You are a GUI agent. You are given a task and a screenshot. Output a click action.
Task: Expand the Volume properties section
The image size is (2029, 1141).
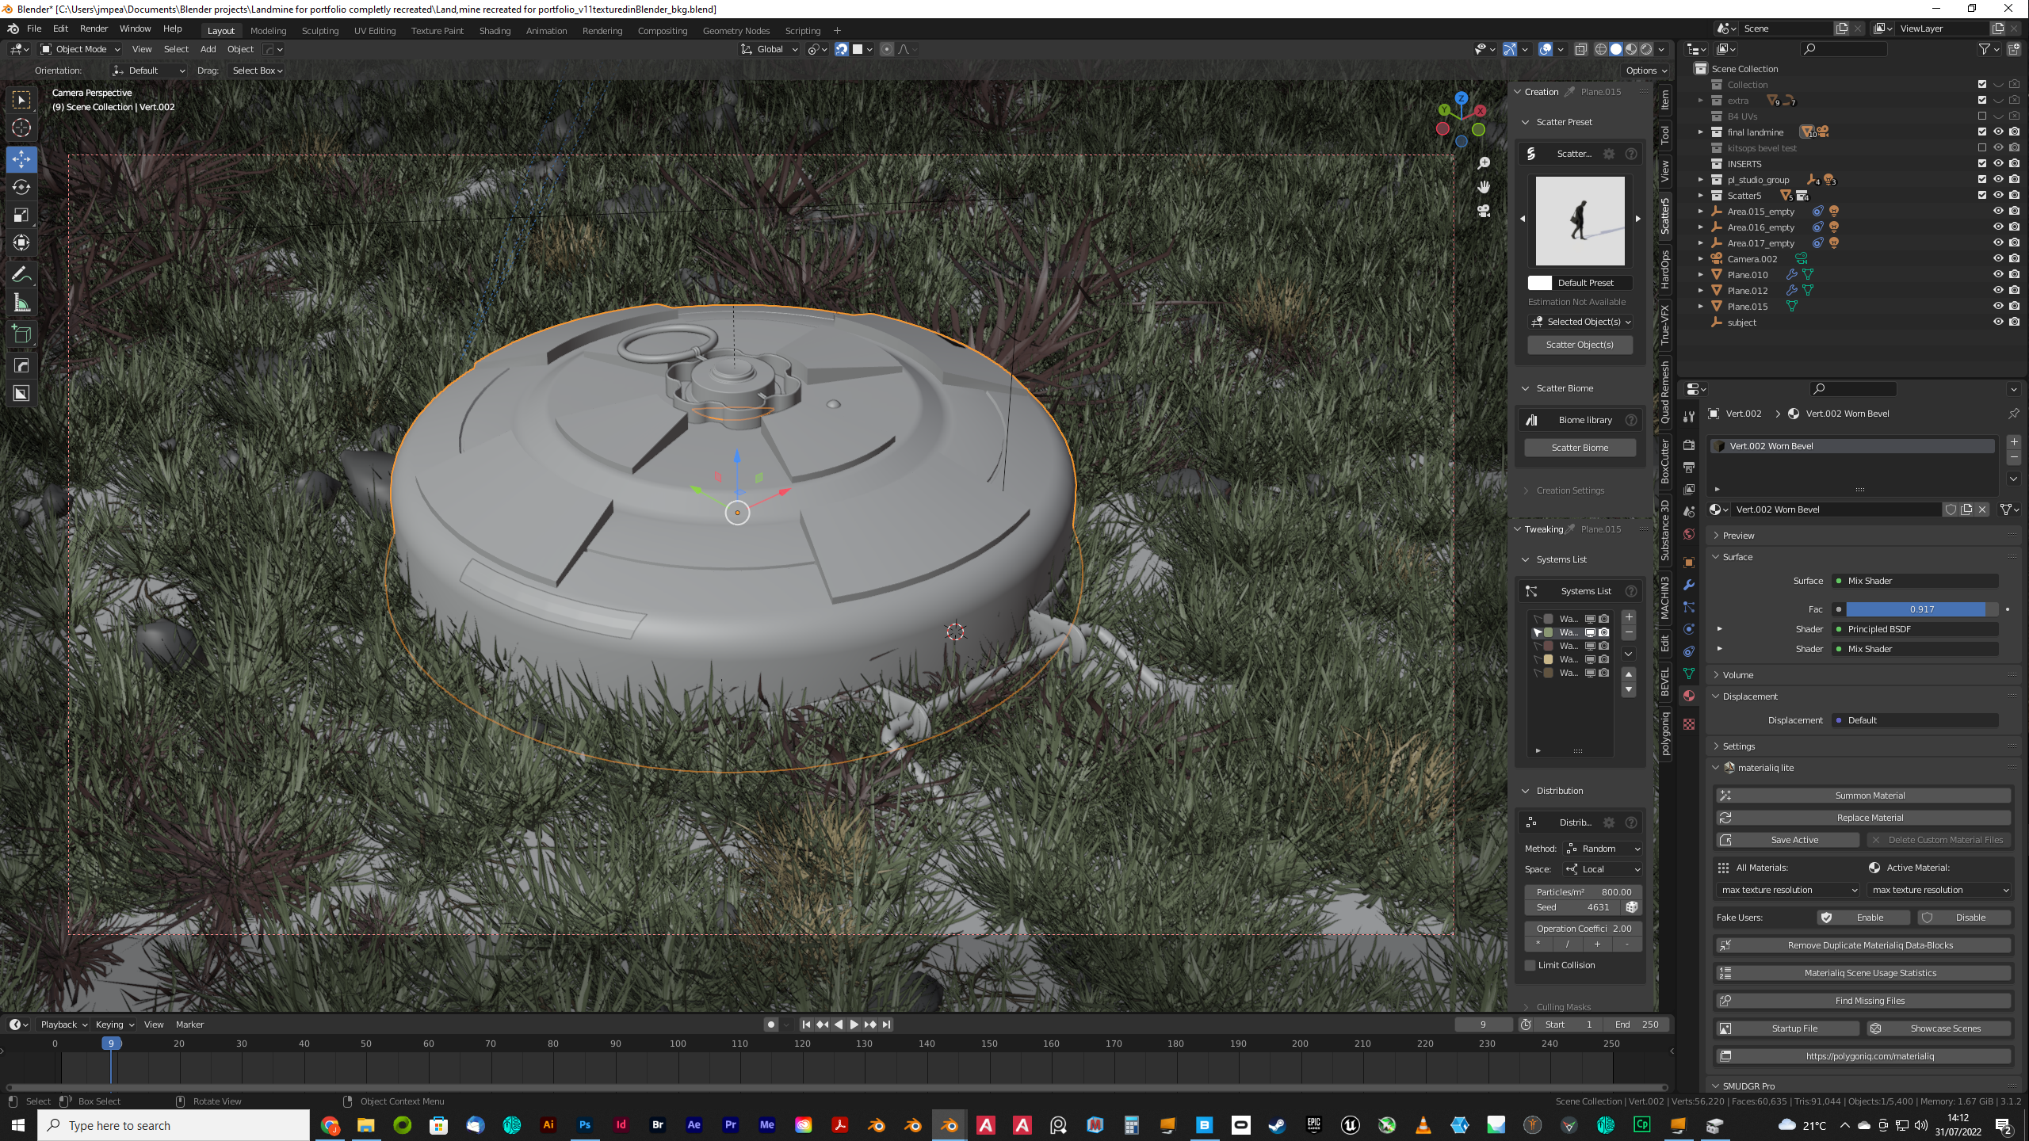click(1738, 674)
